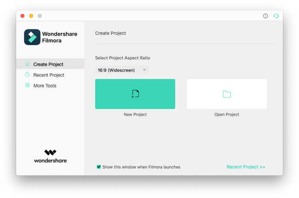Untick Show this window when Filmora launches
299x198 pixels.
99,167
